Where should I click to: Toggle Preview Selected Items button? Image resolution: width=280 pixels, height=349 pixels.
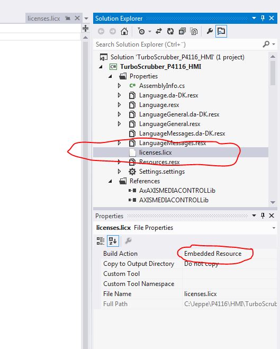coord(221,31)
